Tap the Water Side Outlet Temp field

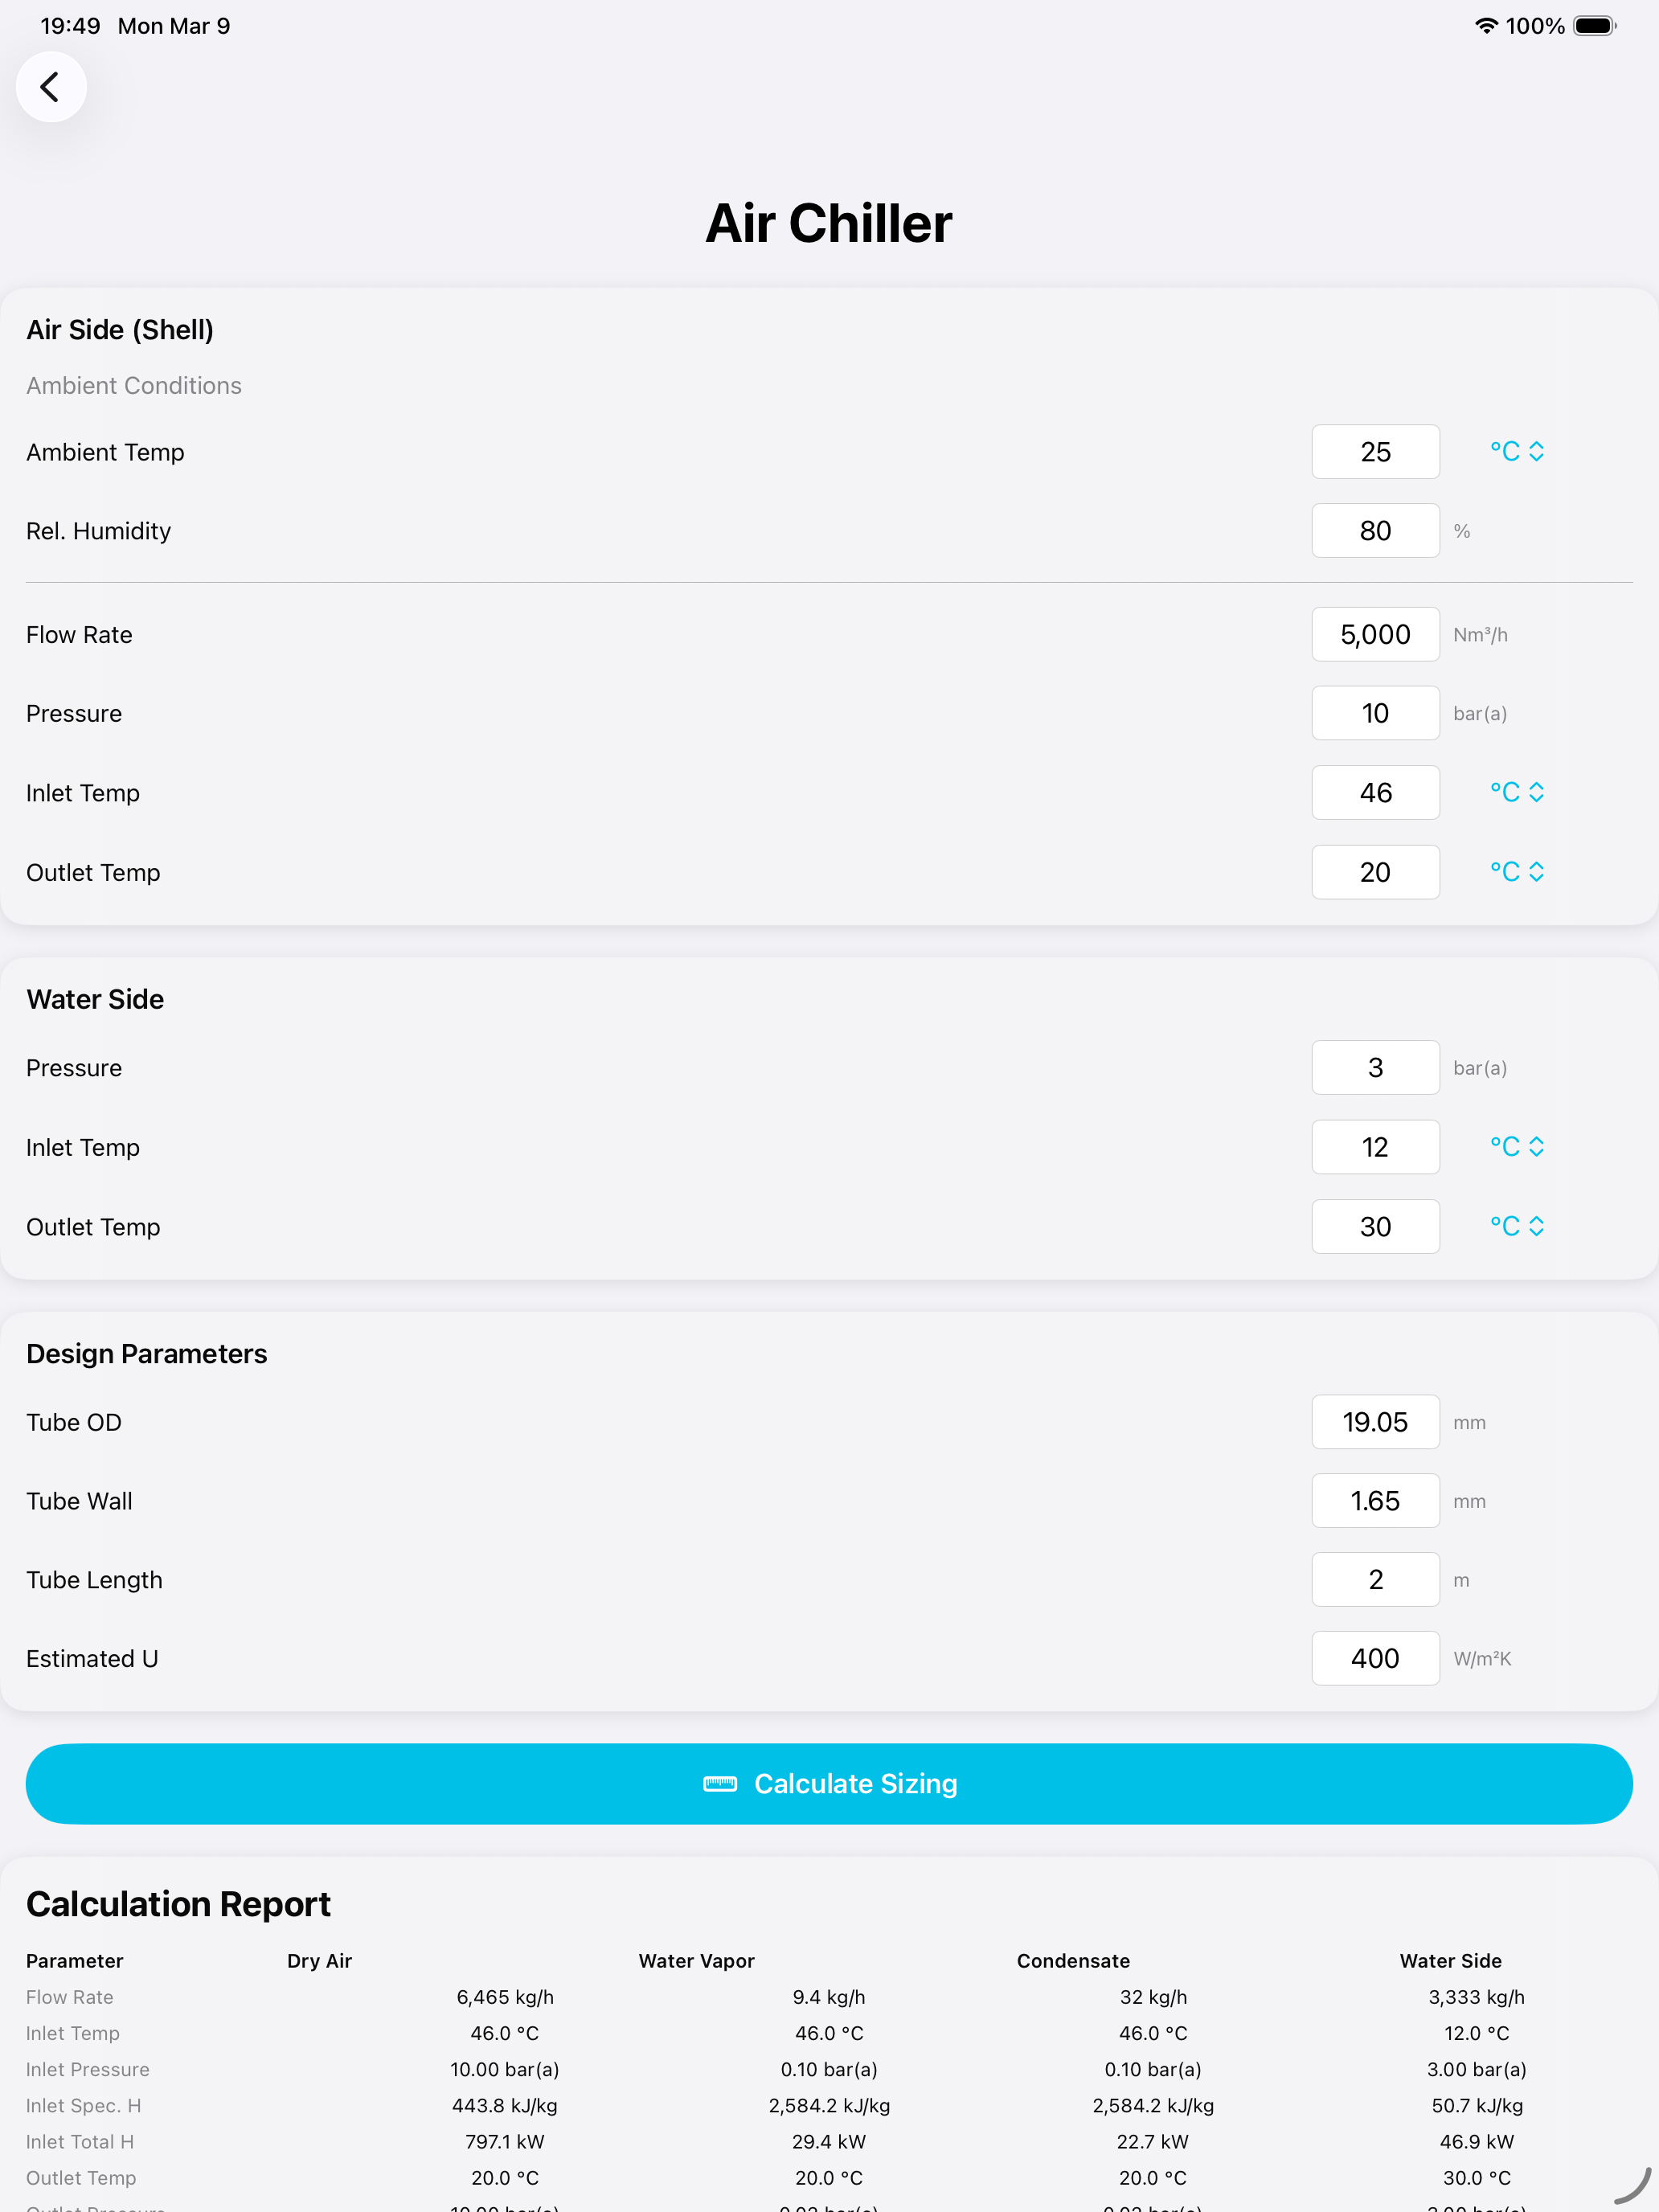click(x=1375, y=1227)
